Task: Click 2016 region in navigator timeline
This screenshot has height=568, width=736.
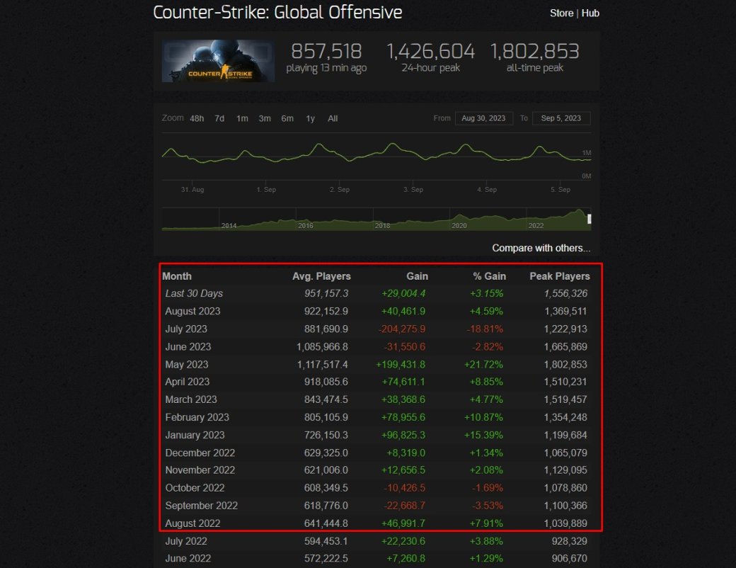Action: pos(306,225)
